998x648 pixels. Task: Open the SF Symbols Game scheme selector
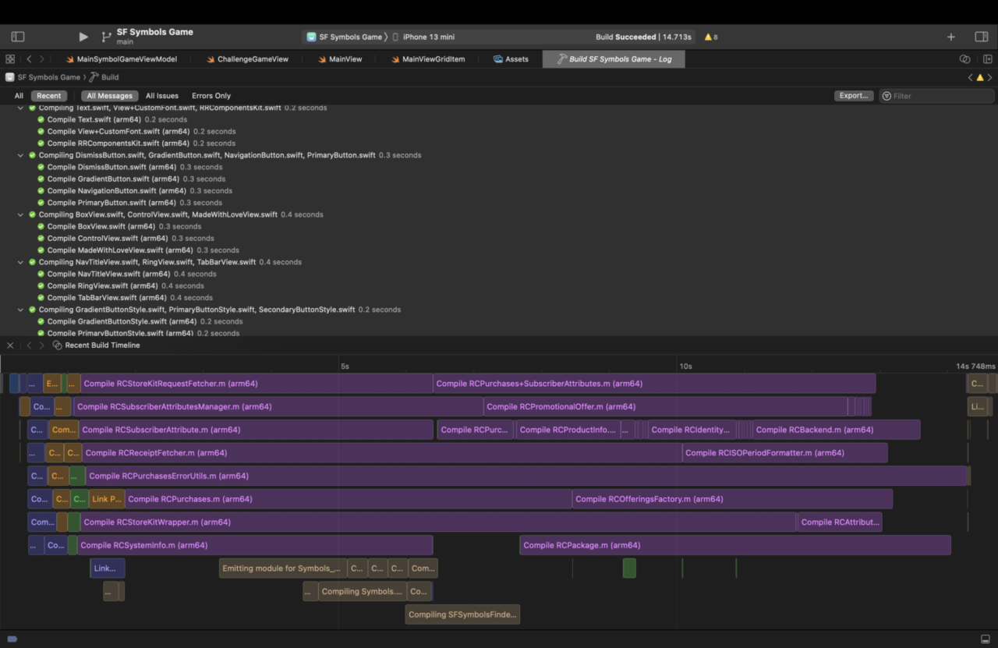click(346, 37)
